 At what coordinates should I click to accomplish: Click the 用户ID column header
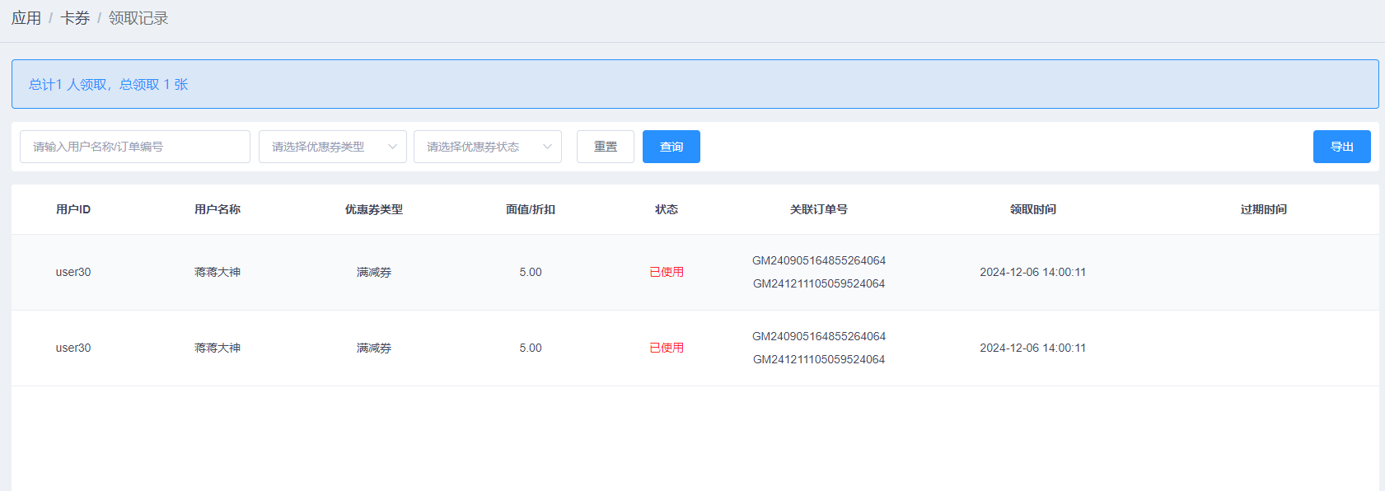click(73, 209)
